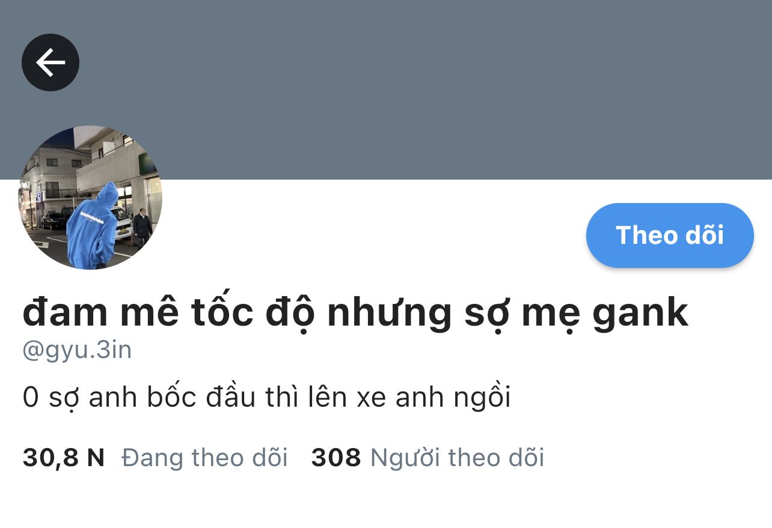Open the Đang theo dõi list
Viewport: 772px width, 528px height.
click(204, 458)
